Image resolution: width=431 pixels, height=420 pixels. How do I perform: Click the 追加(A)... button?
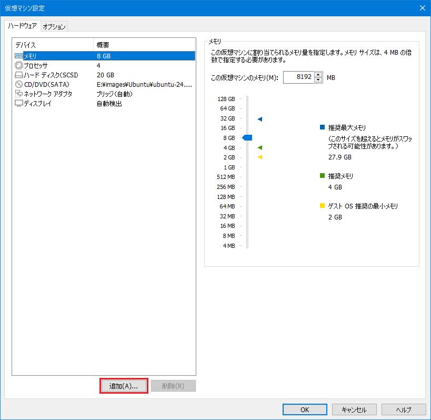click(124, 386)
